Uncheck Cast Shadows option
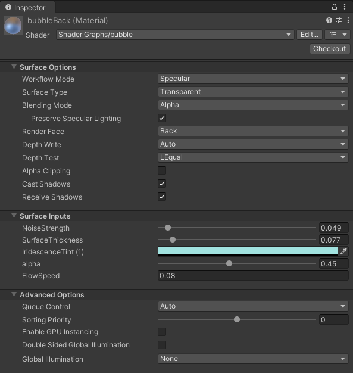The height and width of the screenshot is (373, 353). pyautogui.click(x=162, y=184)
